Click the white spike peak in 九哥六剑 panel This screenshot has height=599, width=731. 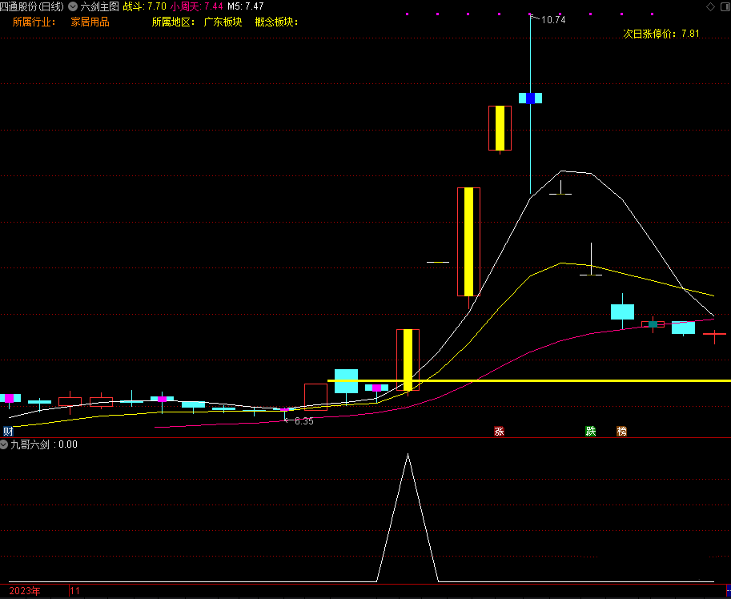[x=408, y=455]
